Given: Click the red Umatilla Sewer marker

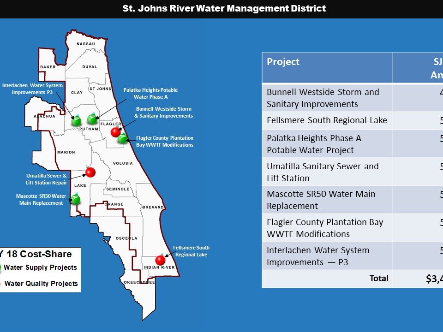Looking at the screenshot, I should [90, 172].
